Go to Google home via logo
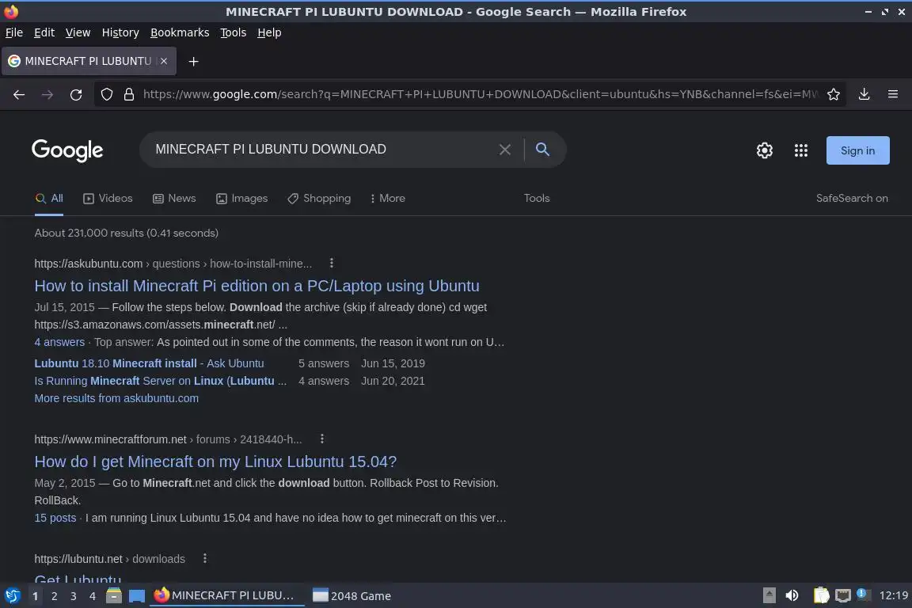912x608 pixels. [67, 150]
